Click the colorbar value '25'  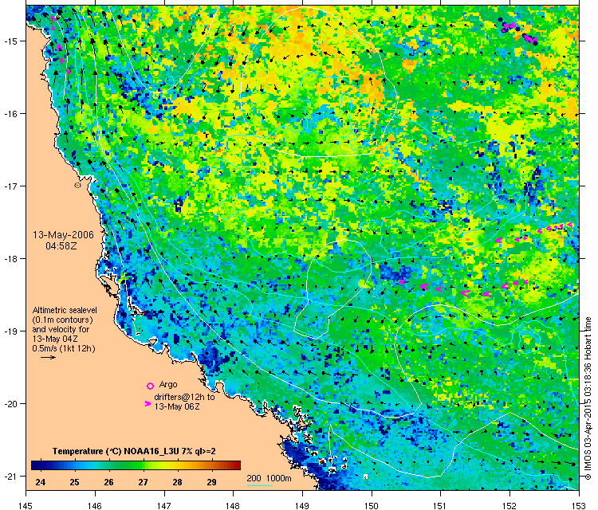pyautogui.click(x=74, y=483)
